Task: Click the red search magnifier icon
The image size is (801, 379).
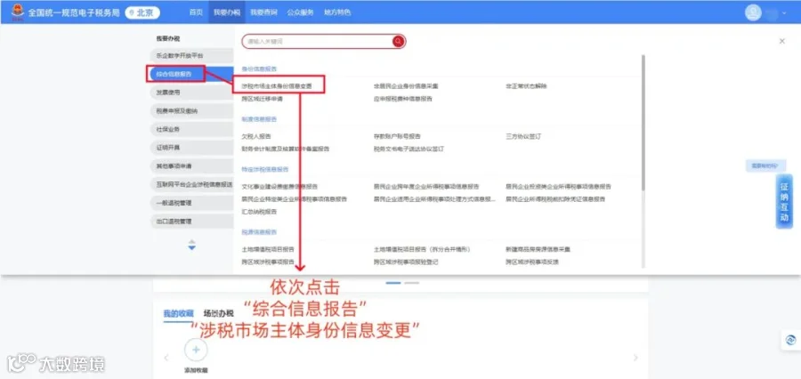Action: tap(399, 42)
